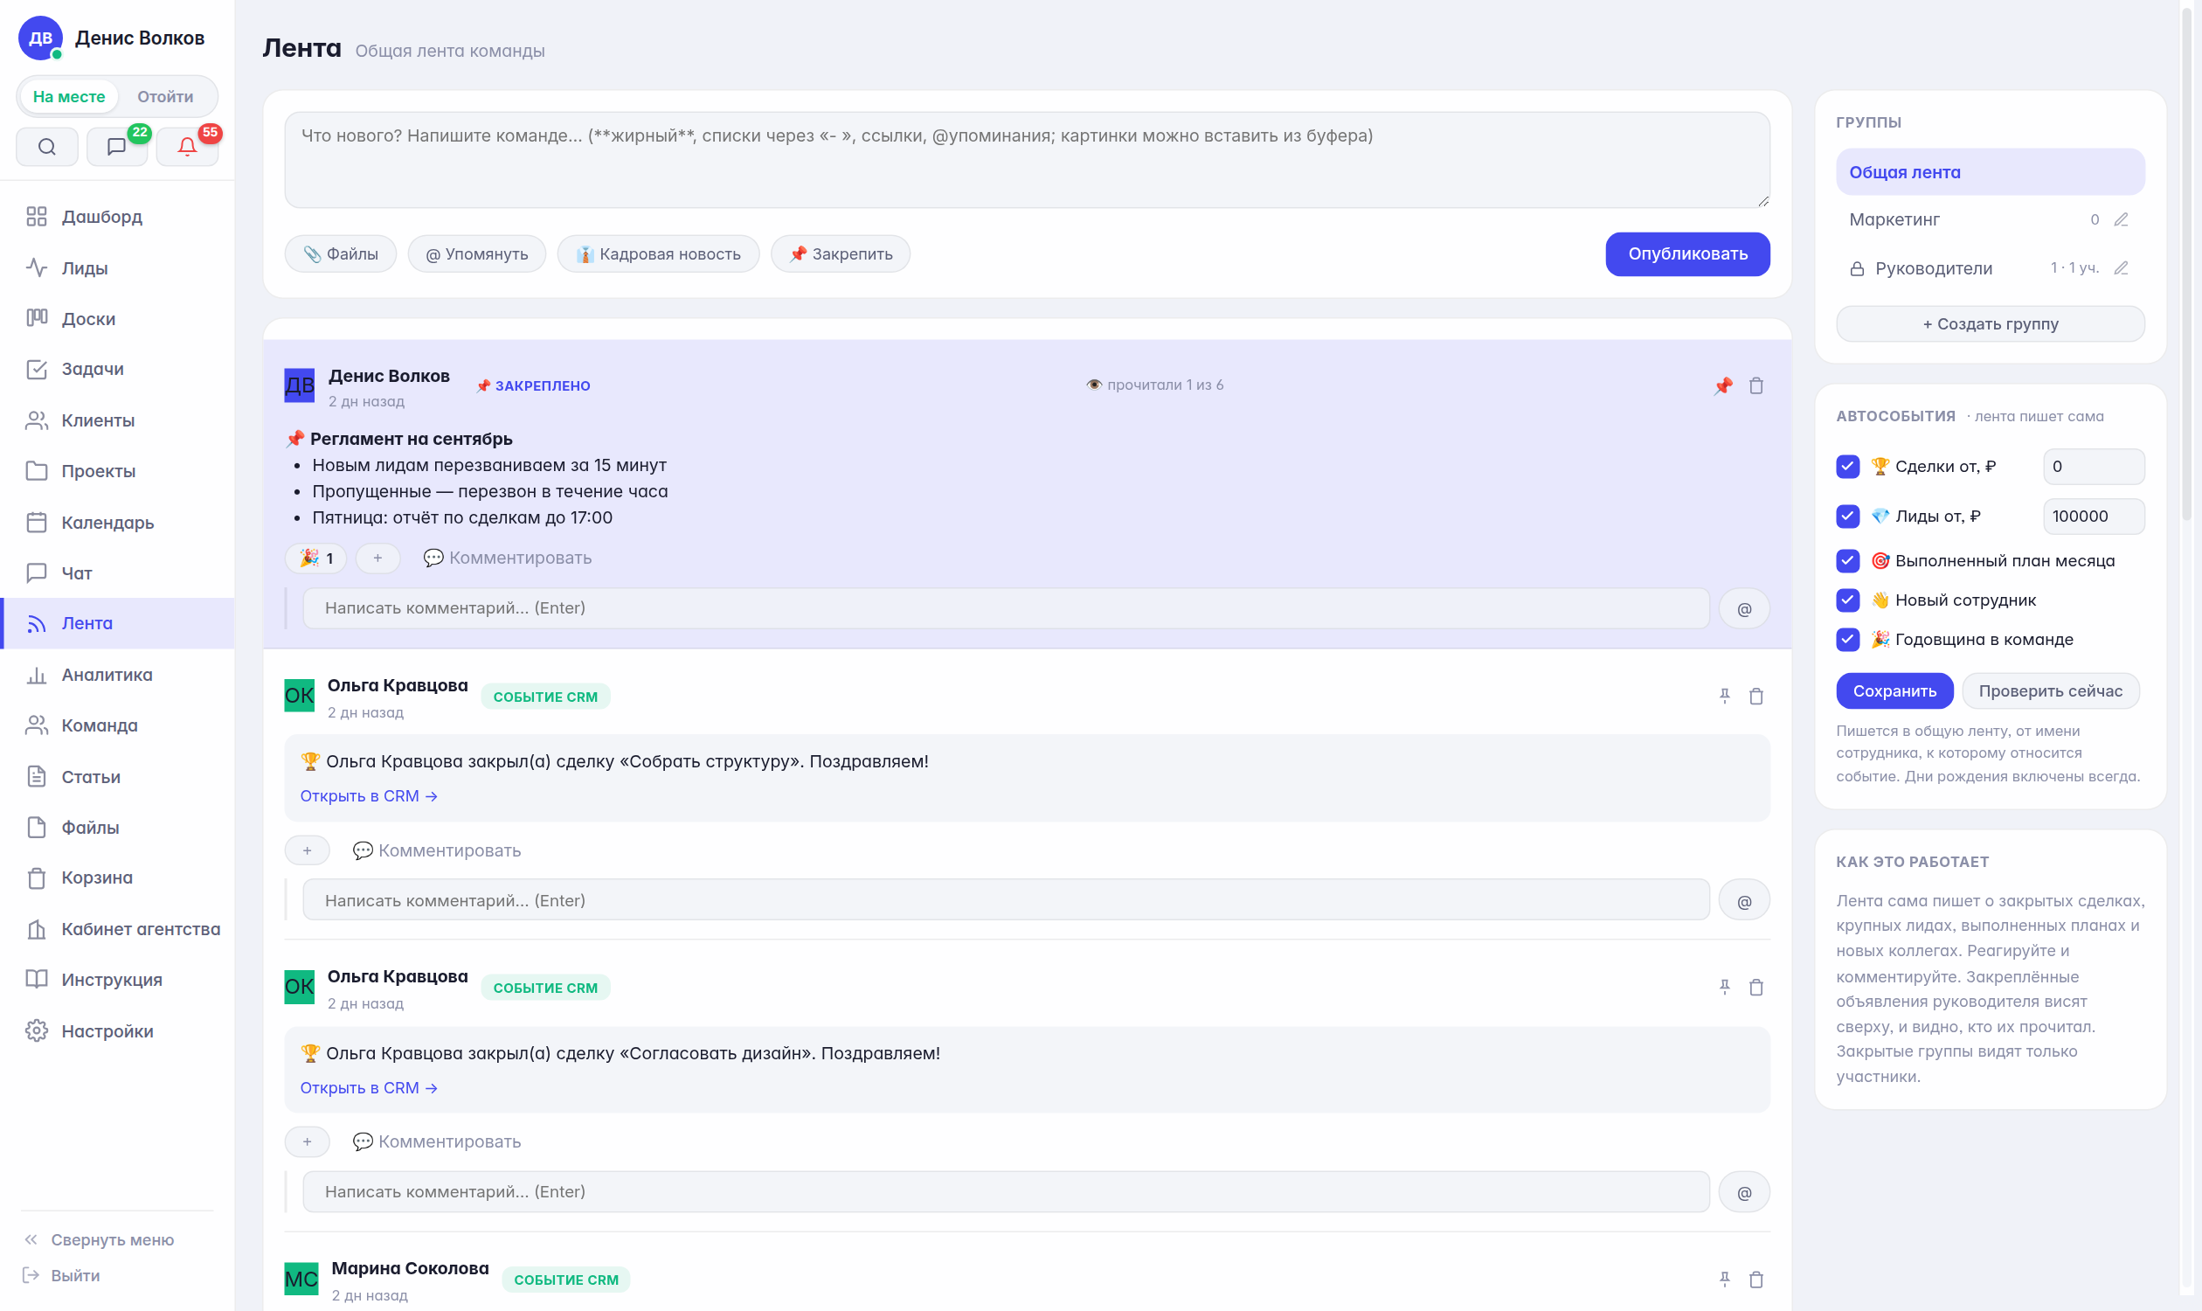Collapse the sidebar with Свернуть меню
Screen dimensions: 2202x1311
(x=99, y=1239)
